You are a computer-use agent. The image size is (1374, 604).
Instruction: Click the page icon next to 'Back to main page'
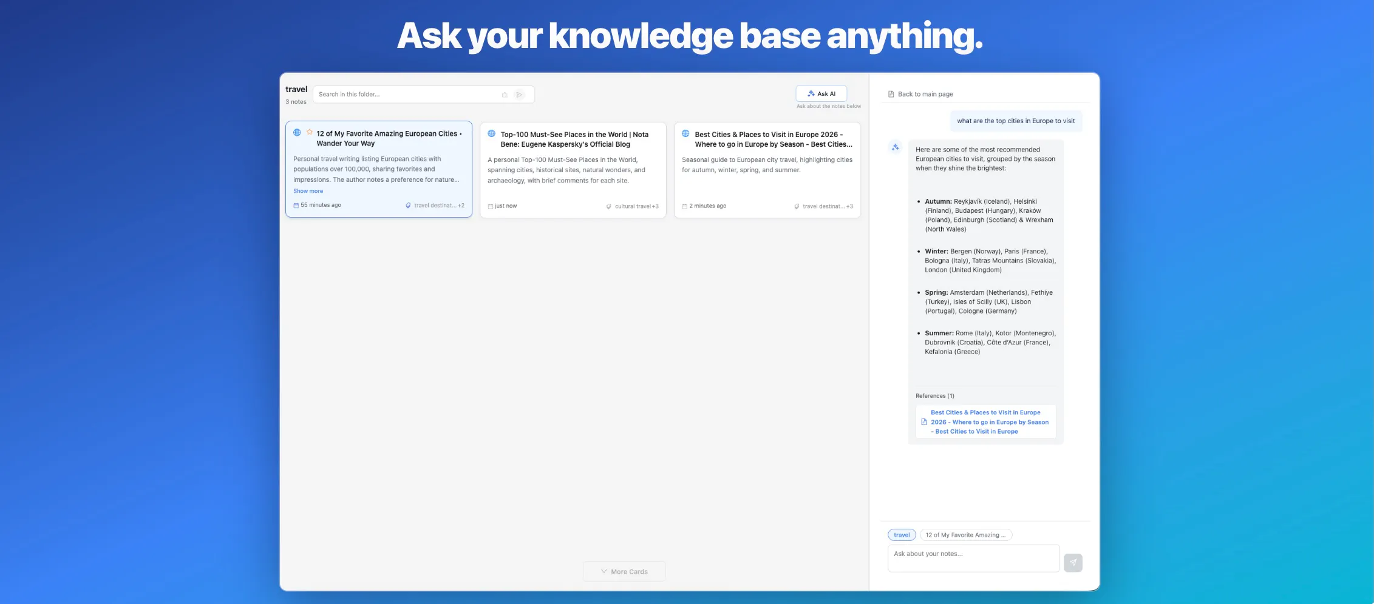[x=891, y=94]
